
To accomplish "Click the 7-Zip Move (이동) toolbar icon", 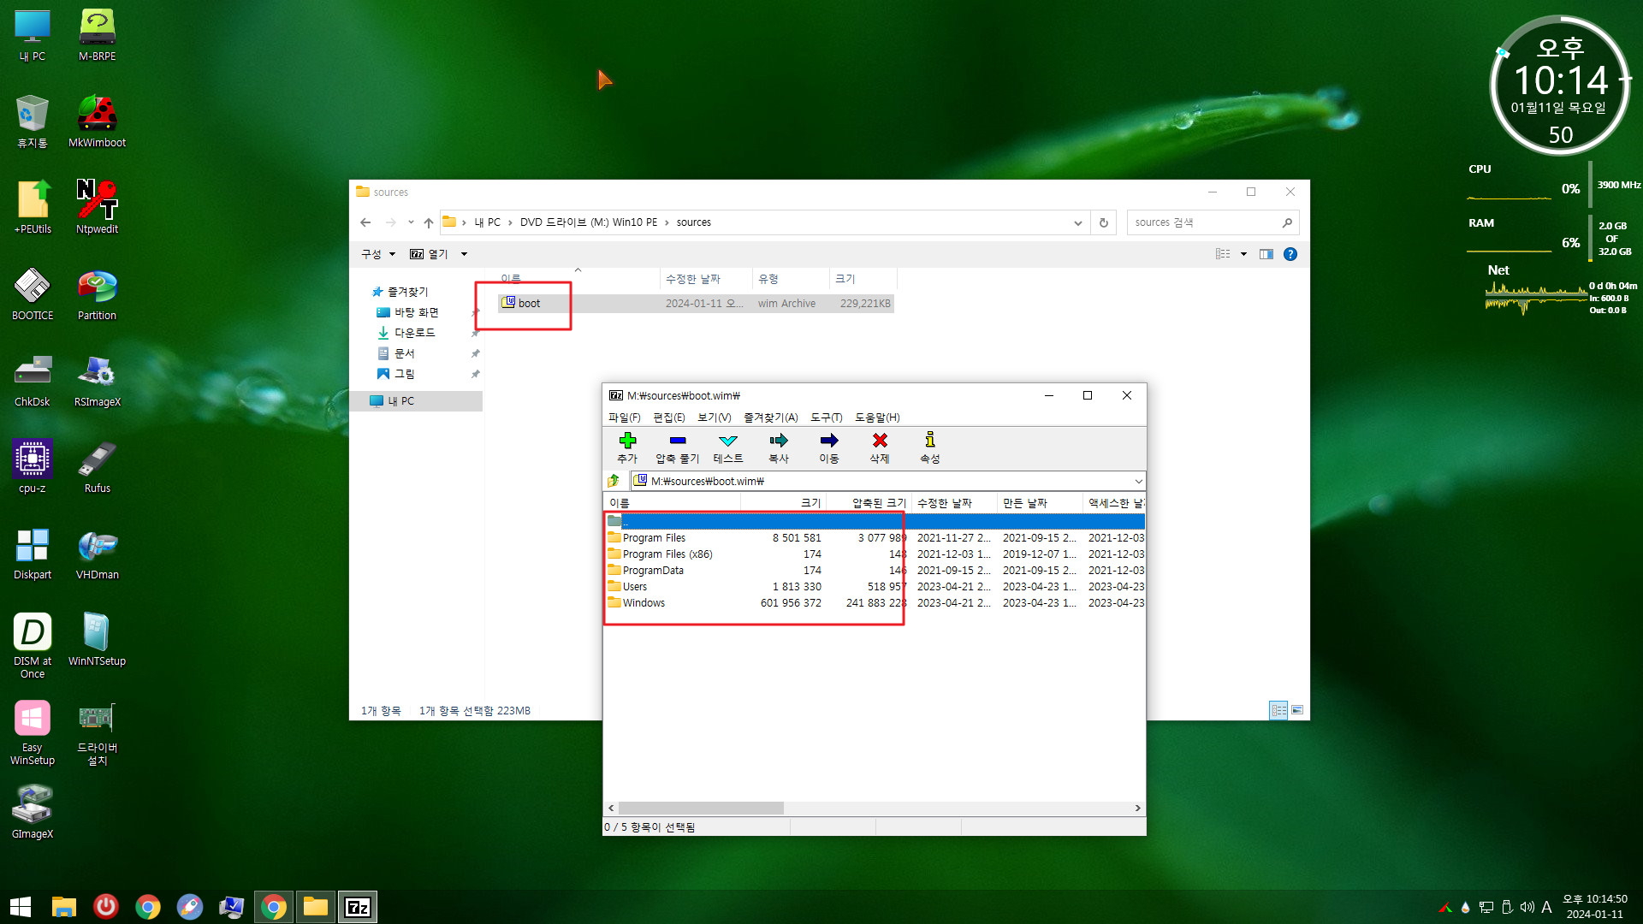I will (x=829, y=441).
